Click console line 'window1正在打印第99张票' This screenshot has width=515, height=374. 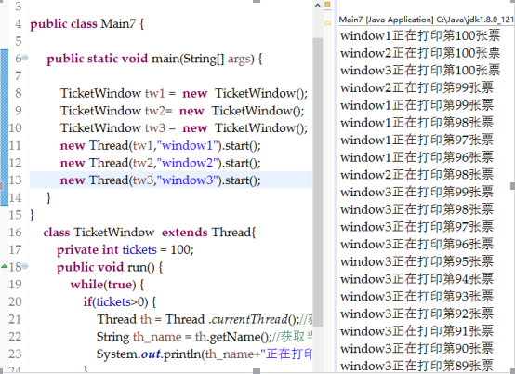[416, 105]
